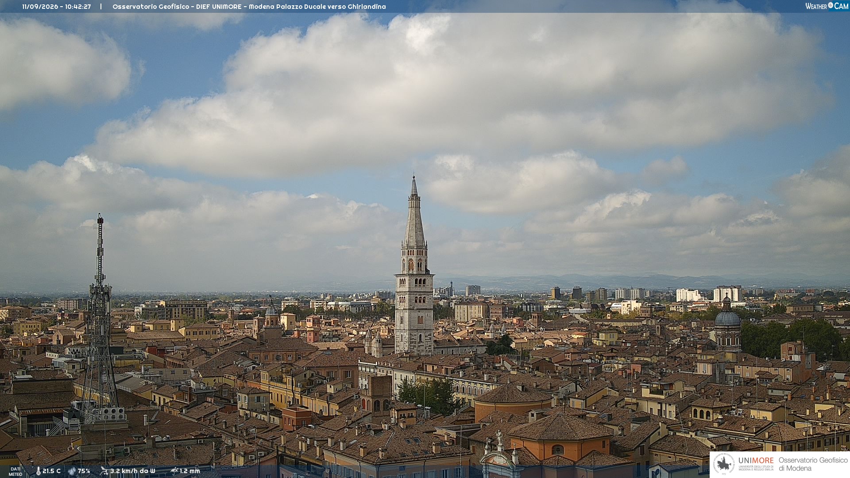Click the 3.2 km/h da W wind reading
850x478 pixels.
tap(133, 471)
